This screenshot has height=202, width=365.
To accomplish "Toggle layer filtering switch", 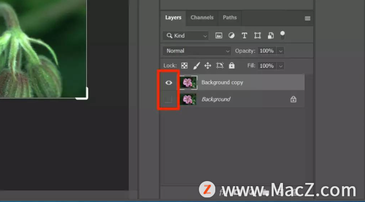I will tap(282, 35).
